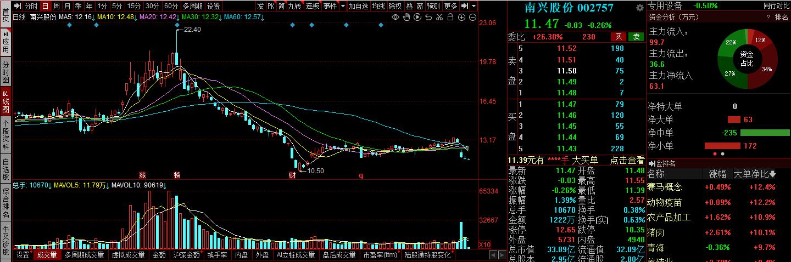Switch to 1分 minute chart

(x=102, y=6)
